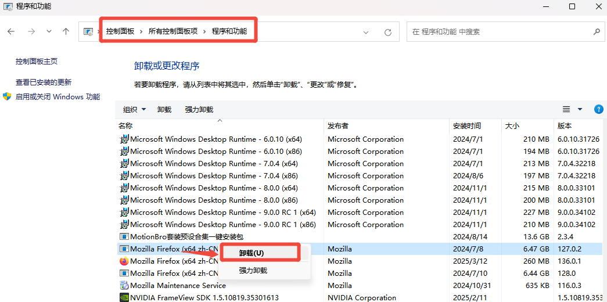Click the search magnifier icon

click(597, 32)
